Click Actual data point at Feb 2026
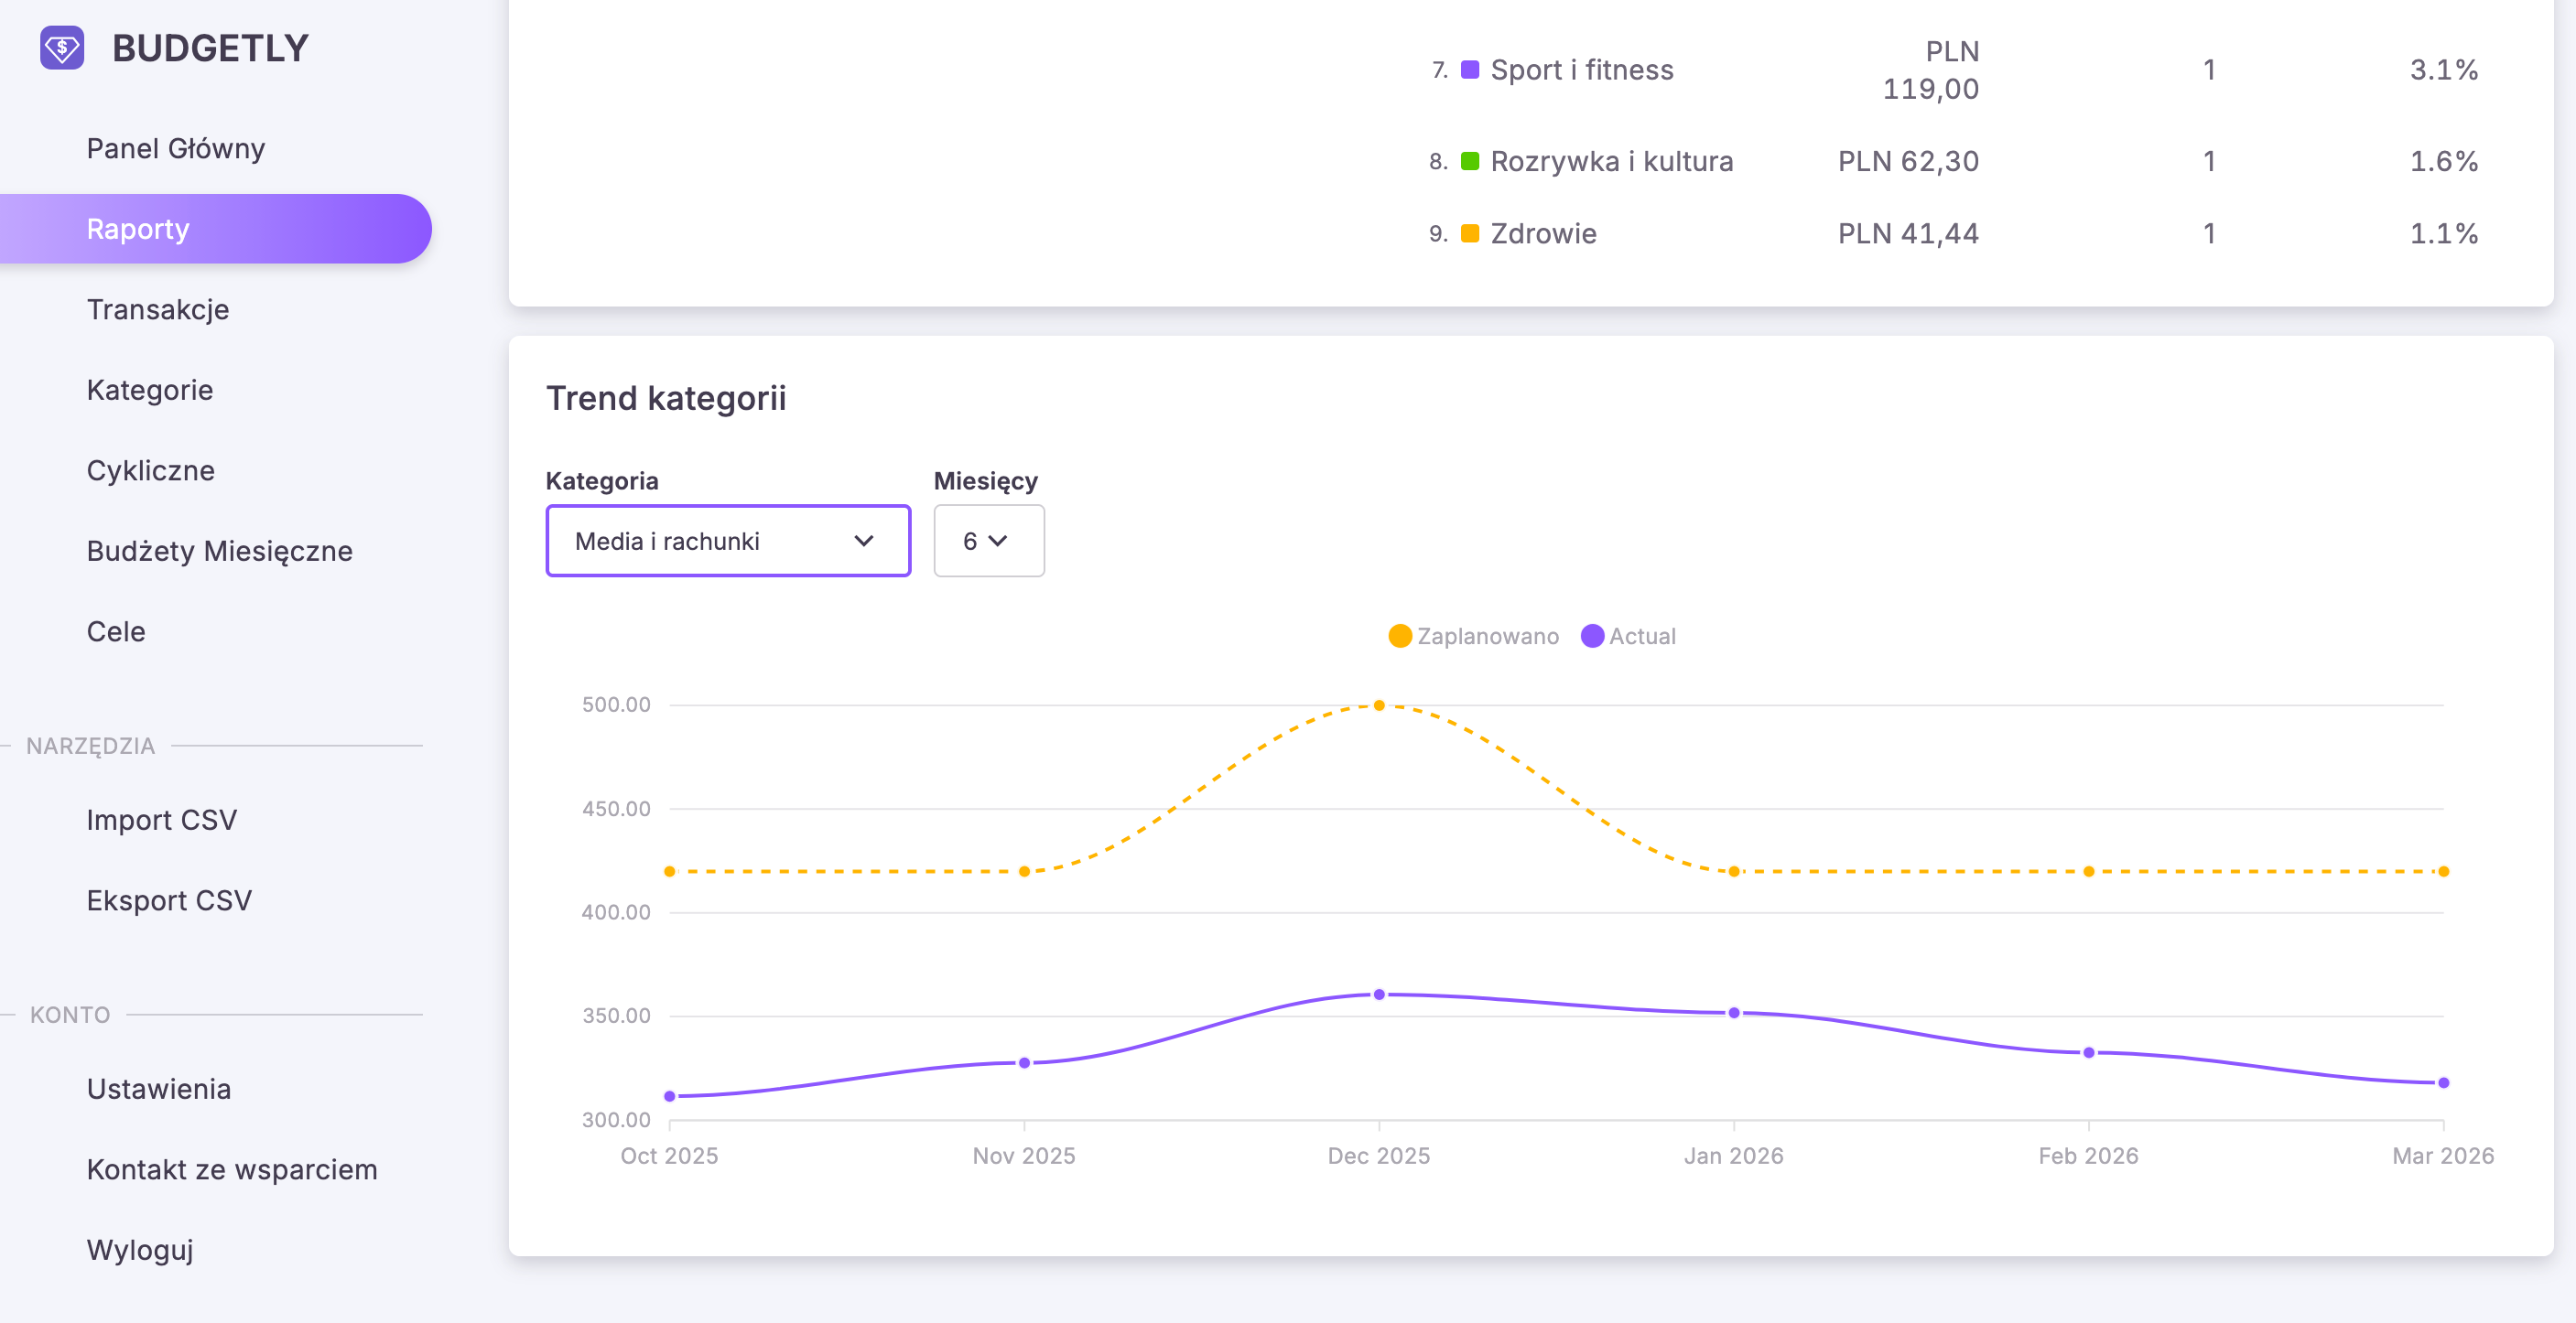The width and height of the screenshot is (2576, 1323). [x=2089, y=1052]
